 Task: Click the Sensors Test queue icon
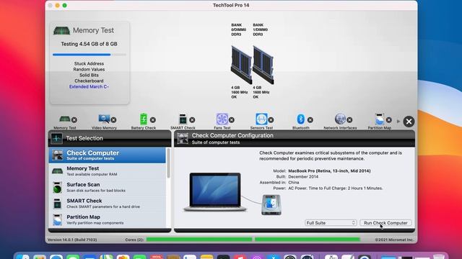pos(261,119)
